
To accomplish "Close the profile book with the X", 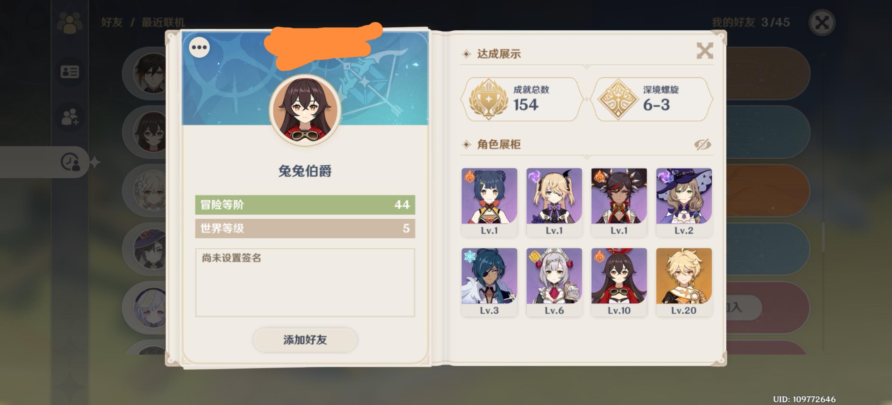I will click(x=705, y=51).
